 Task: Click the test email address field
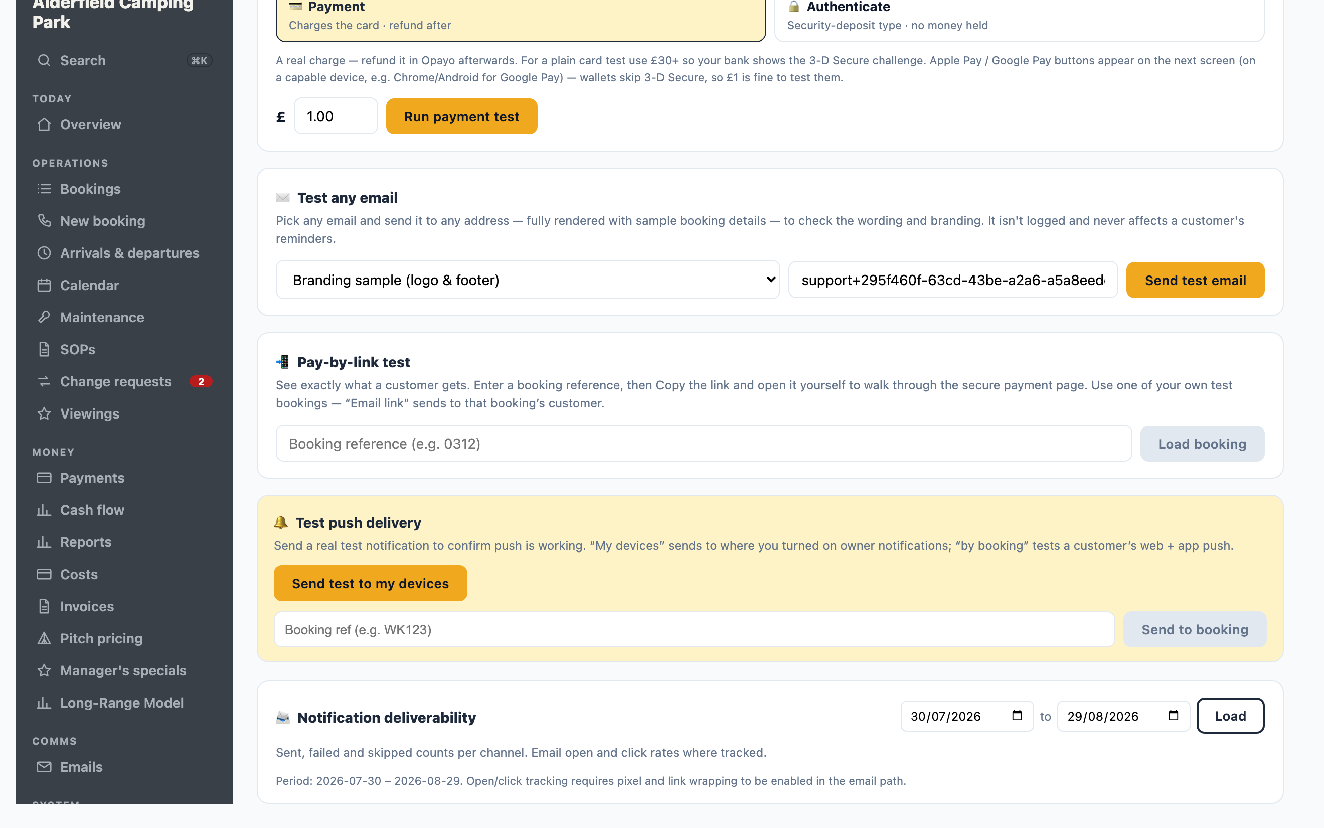click(953, 280)
